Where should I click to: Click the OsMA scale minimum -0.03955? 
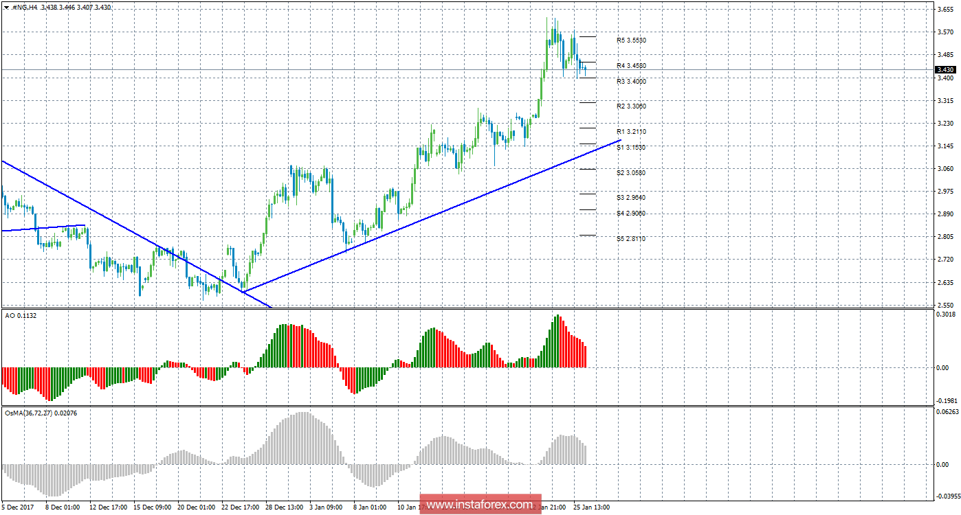pyautogui.click(x=947, y=496)
